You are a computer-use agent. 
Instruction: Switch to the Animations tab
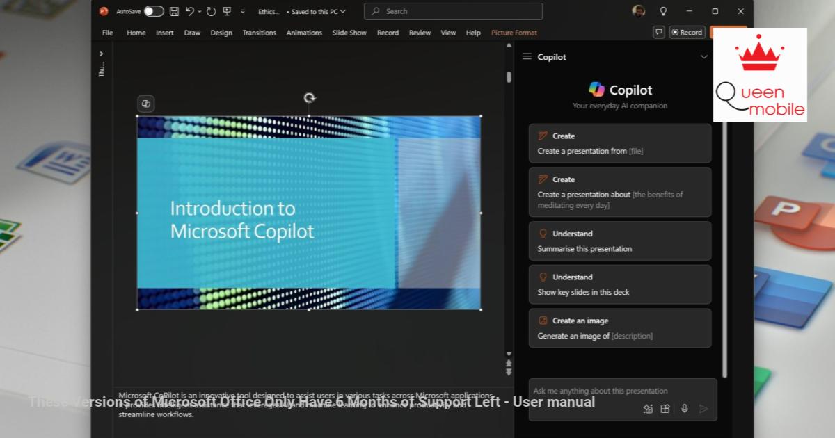[x=304, y=33]
